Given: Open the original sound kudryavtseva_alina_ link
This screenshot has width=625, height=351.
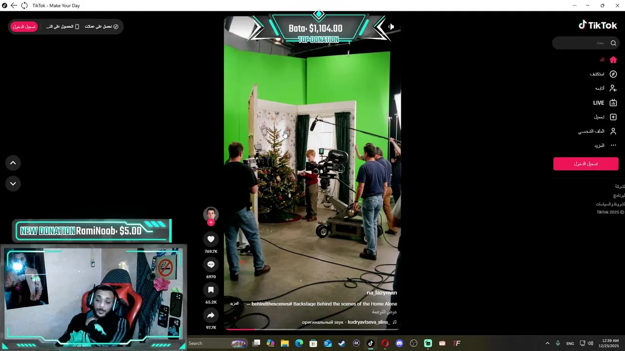Looking at the screenshot, I should (349, 322).
